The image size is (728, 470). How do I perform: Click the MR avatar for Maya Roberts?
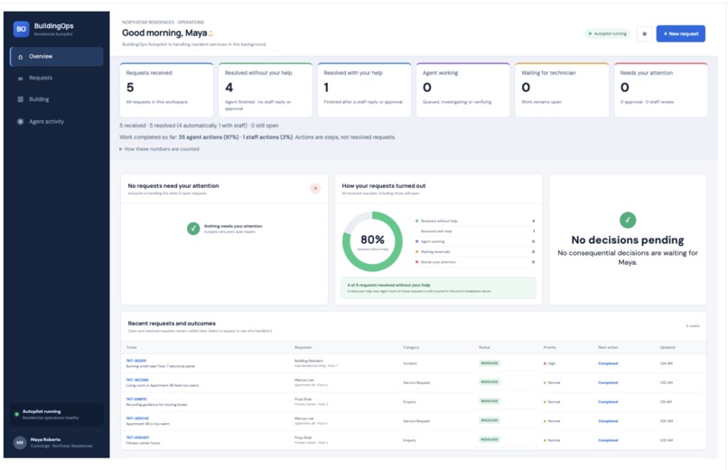pyautogui.click(x=20, y=443)
